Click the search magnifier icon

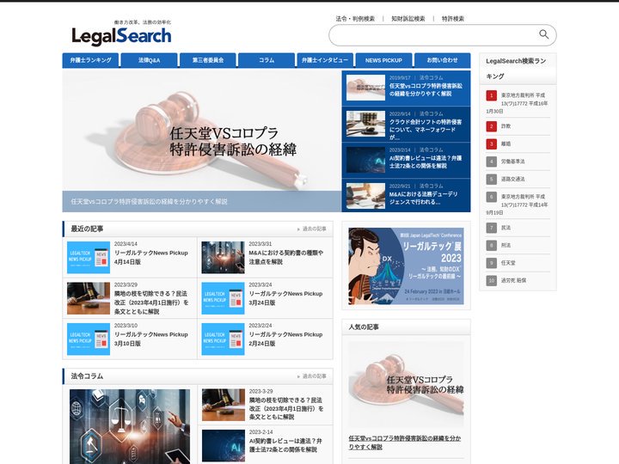click(x=543, y=34)
